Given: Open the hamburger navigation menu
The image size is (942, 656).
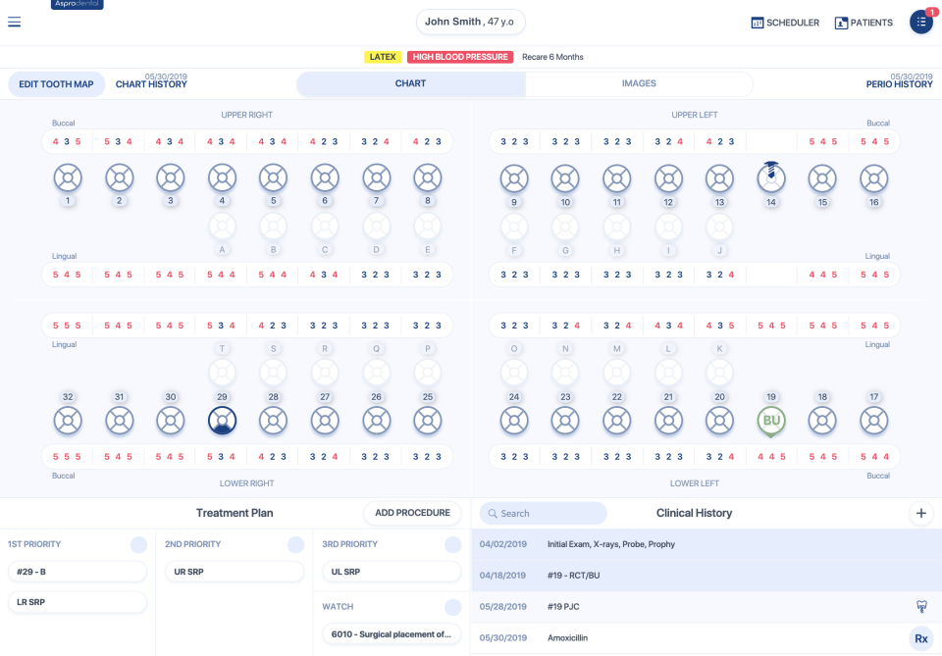Looking at the screenshot, I should (x=14, y=22).
